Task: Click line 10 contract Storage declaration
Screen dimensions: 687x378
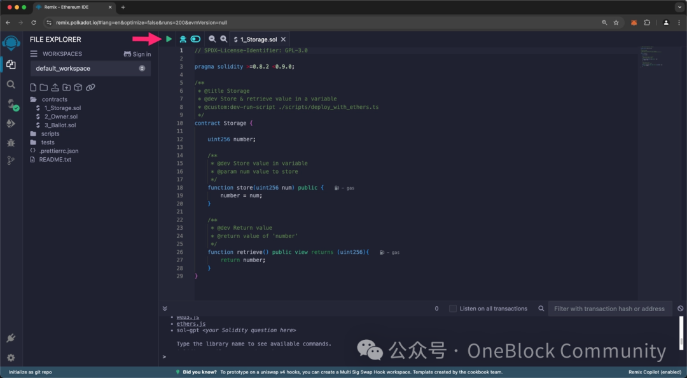Action: pyautogui.click(x=223, y=123)
